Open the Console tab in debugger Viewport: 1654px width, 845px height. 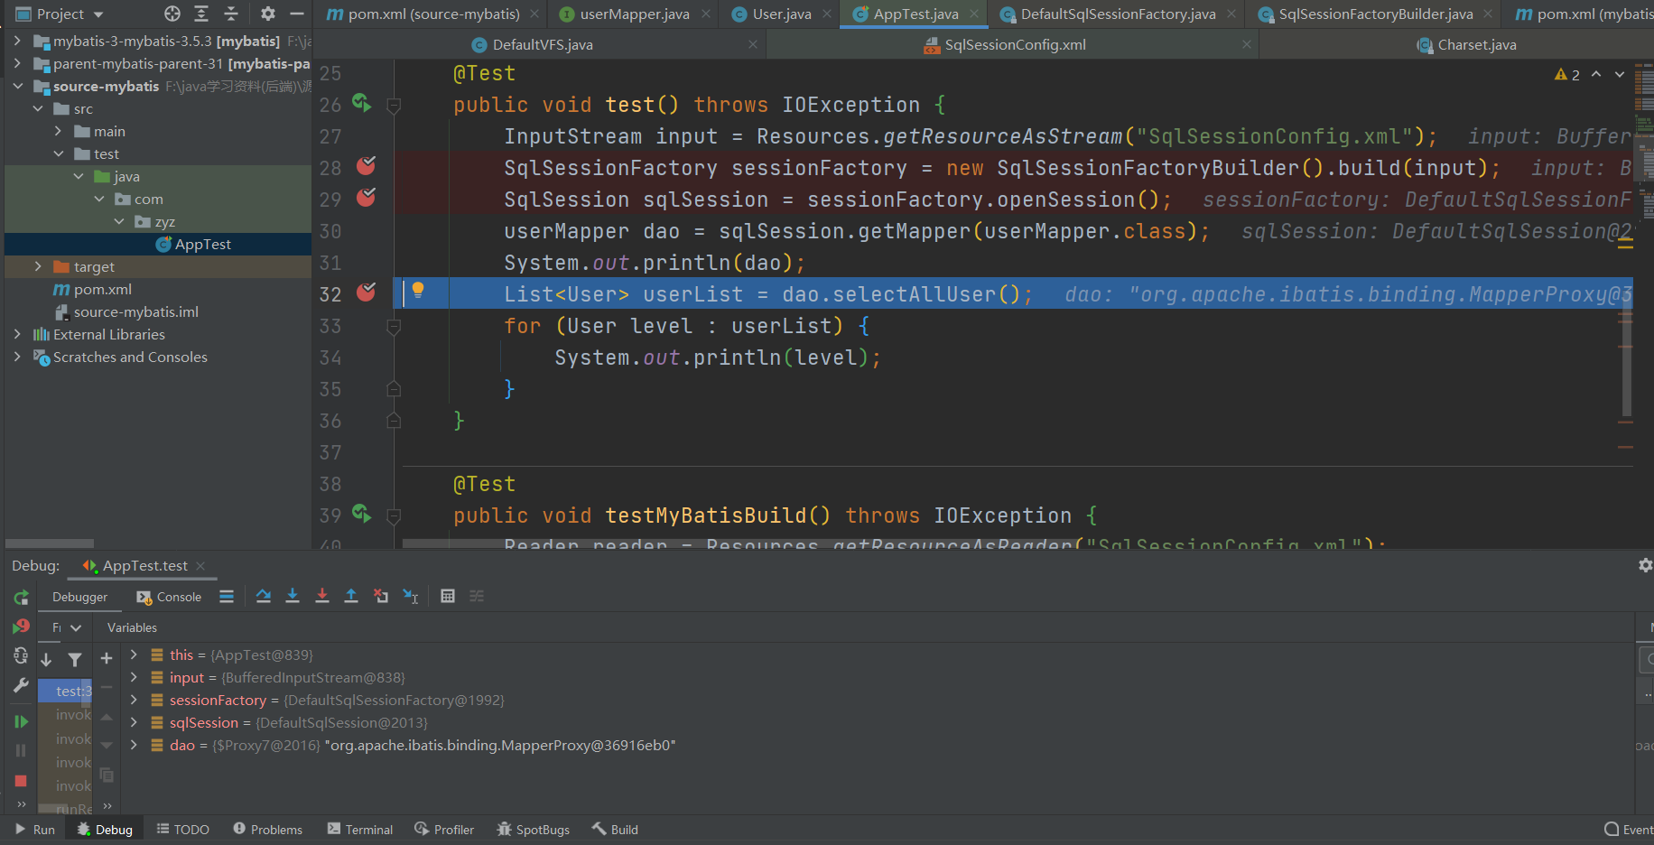(x=169, y=597)
